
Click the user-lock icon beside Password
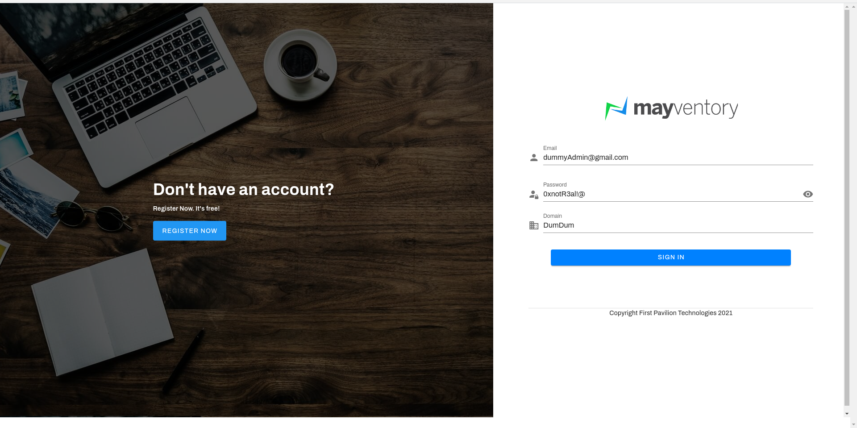click(534, 195)
